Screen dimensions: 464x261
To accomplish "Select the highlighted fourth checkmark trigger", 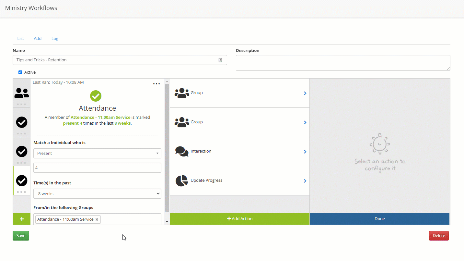I will point(22,180).
